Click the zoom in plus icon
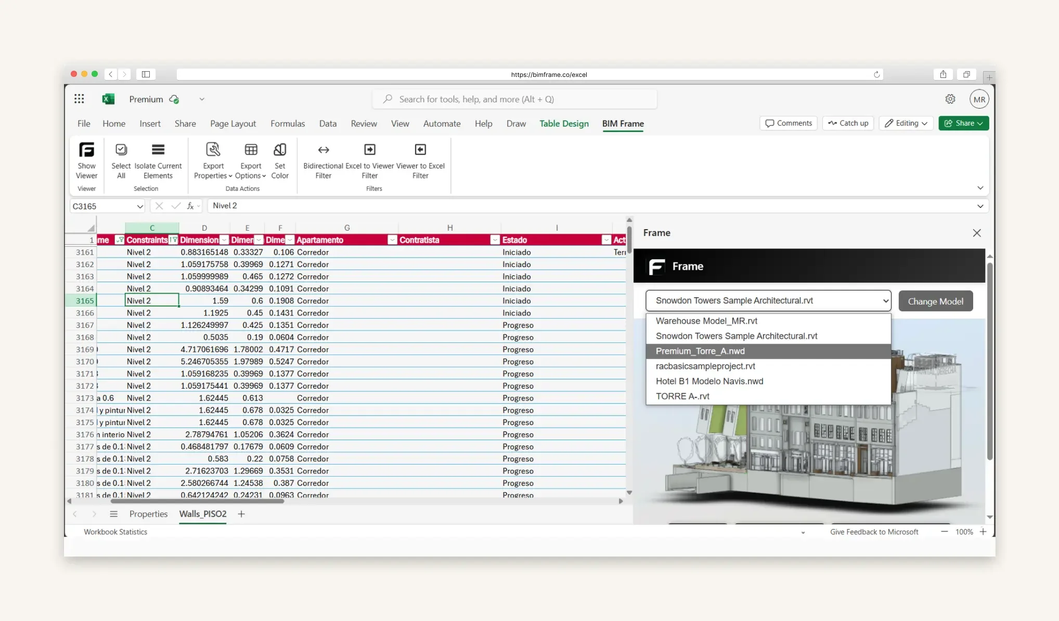The height and width of the screenshot is (621, 1059). click(983, 532)
